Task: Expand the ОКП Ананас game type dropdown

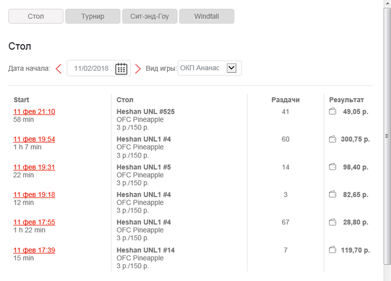Action: (x=232, y=68)
